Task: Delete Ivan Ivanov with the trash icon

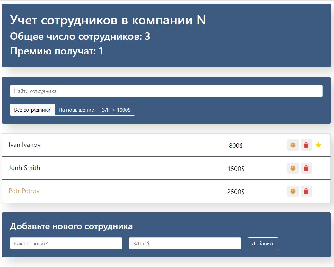Action: [x=306, y=145]
